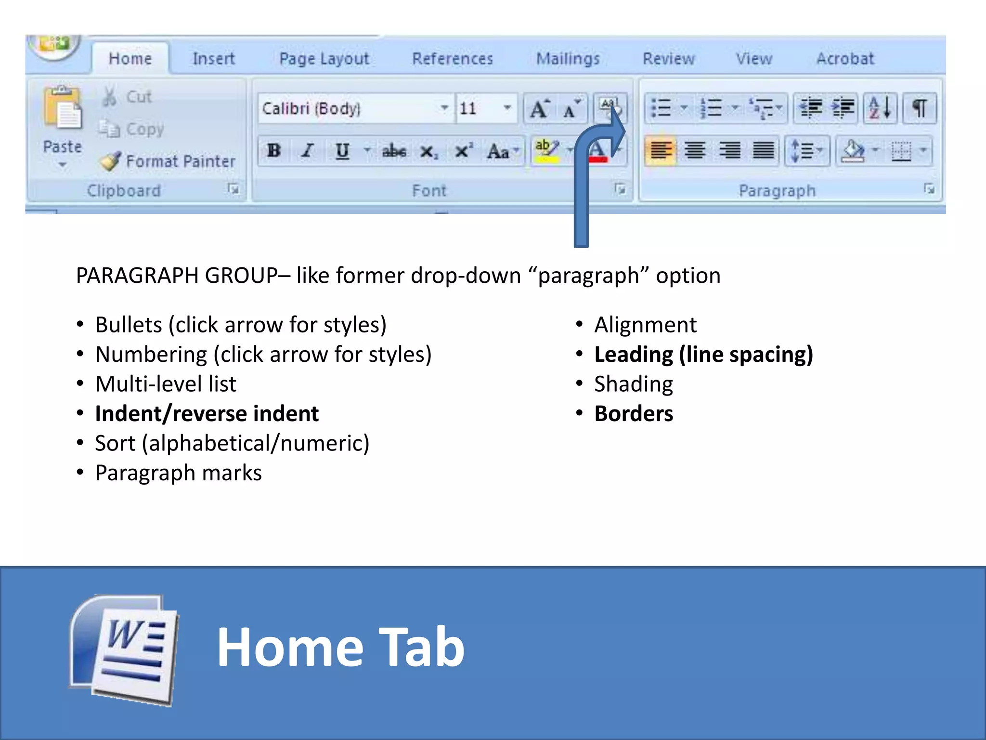The width and height of the screenshot is (986, 740).
Task: Click the Decrease Indent icon
Action: pos(811,108)
